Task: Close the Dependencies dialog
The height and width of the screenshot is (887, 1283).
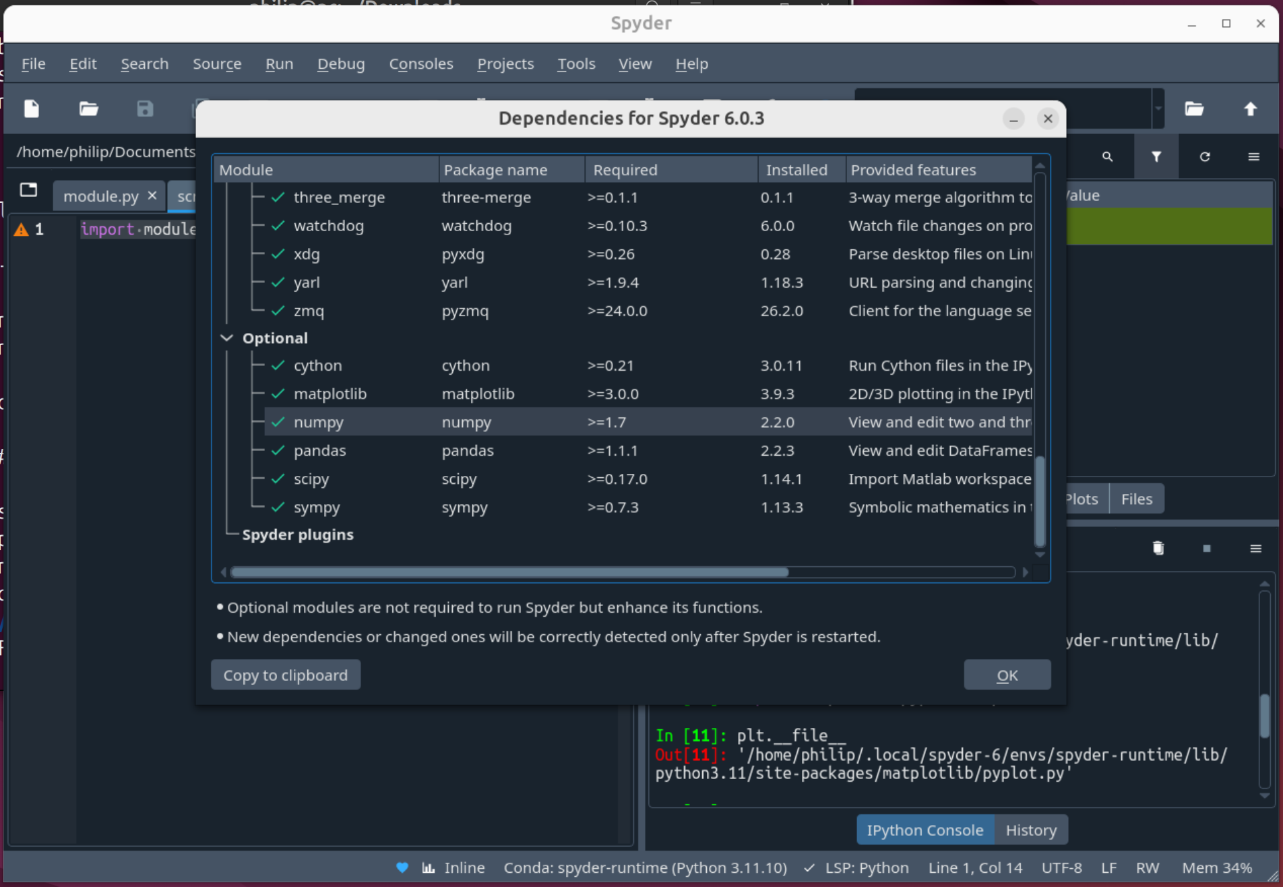Action: [x=1047, y=119]
